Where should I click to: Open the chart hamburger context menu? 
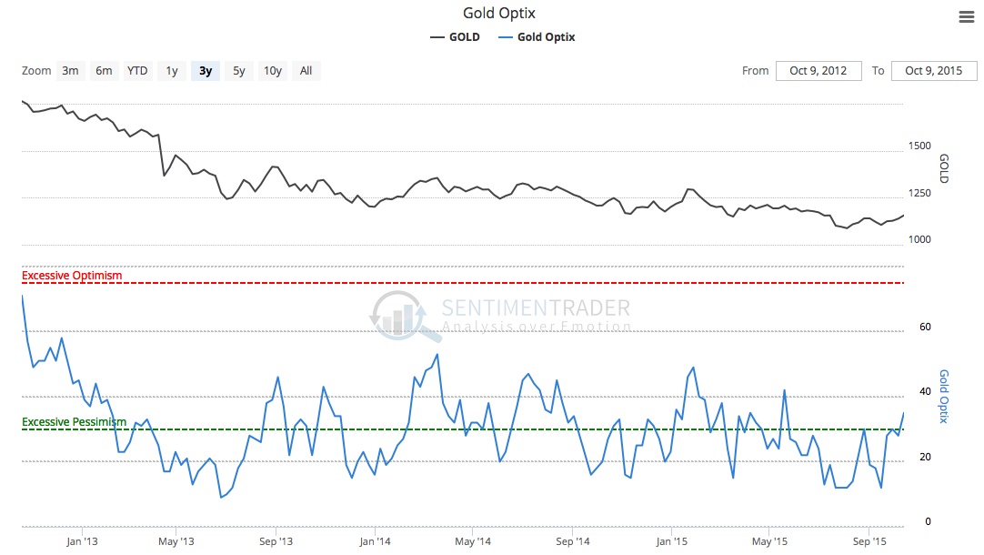967,16
